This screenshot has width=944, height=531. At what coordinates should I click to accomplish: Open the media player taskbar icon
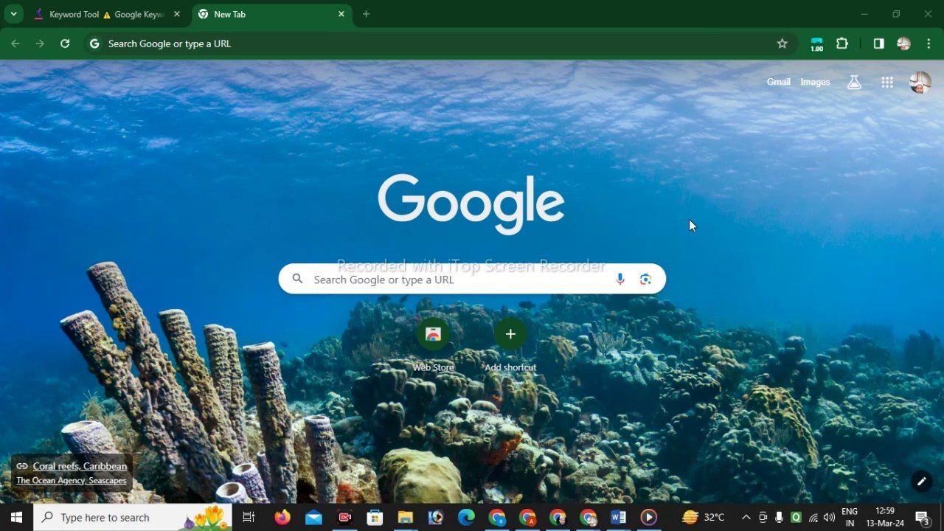[649, 517]
